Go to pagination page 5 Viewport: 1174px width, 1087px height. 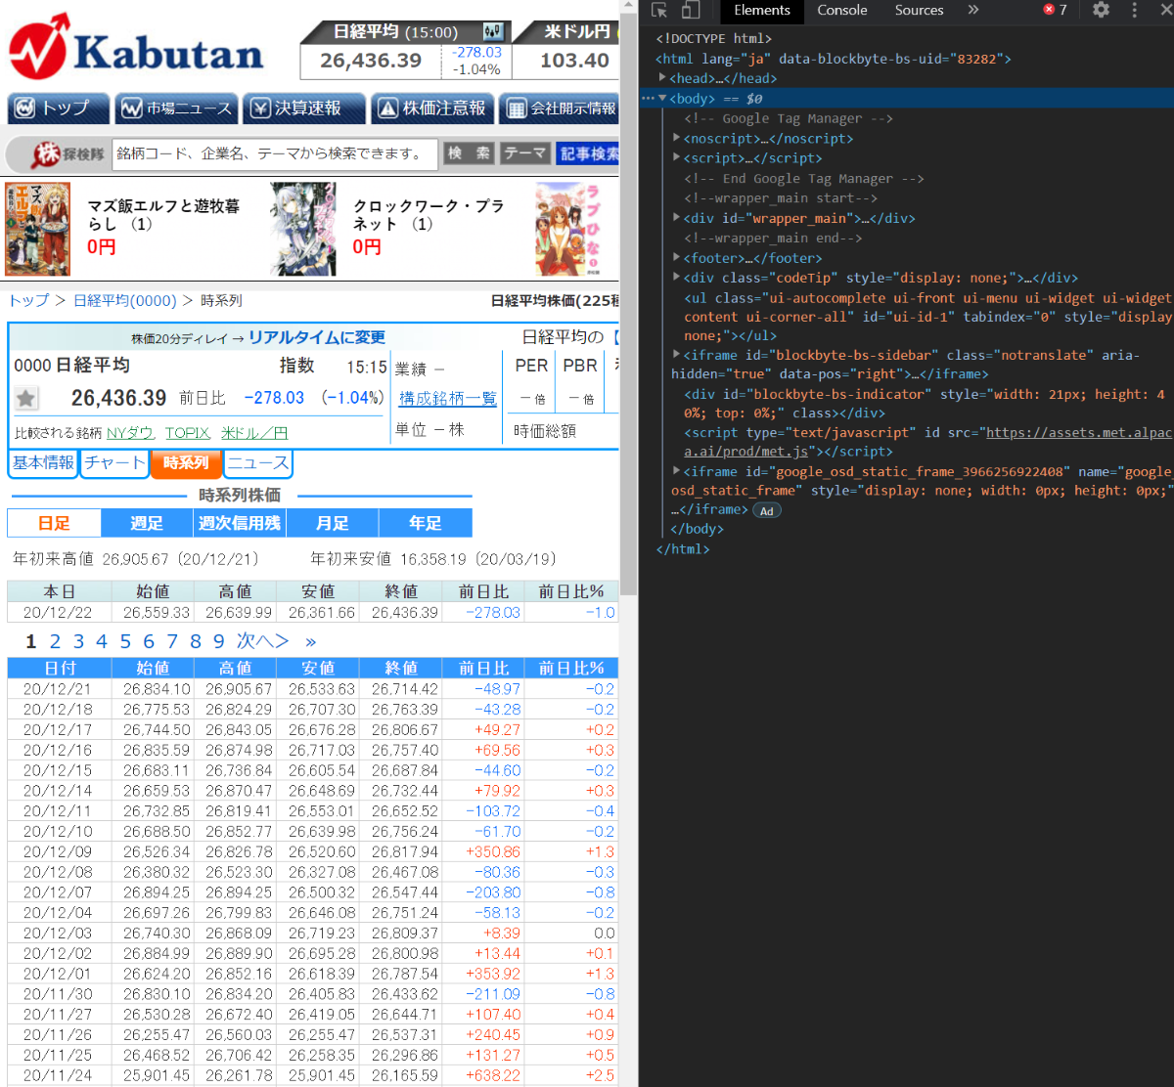click(125, 641)
